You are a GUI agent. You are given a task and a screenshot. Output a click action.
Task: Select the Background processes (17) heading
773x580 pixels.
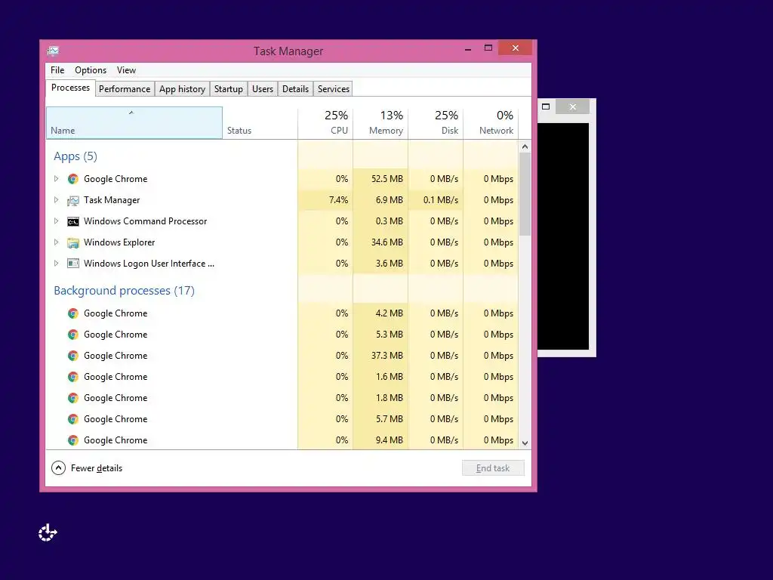(125, 291)
